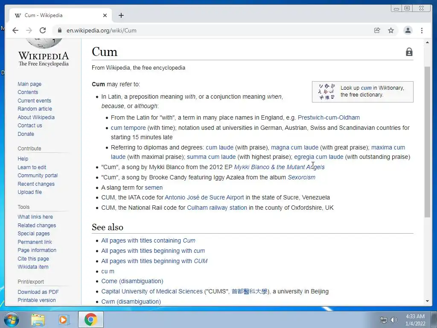Open Related changes link
This screenshot has height=328, width=437.
(37, 225)
